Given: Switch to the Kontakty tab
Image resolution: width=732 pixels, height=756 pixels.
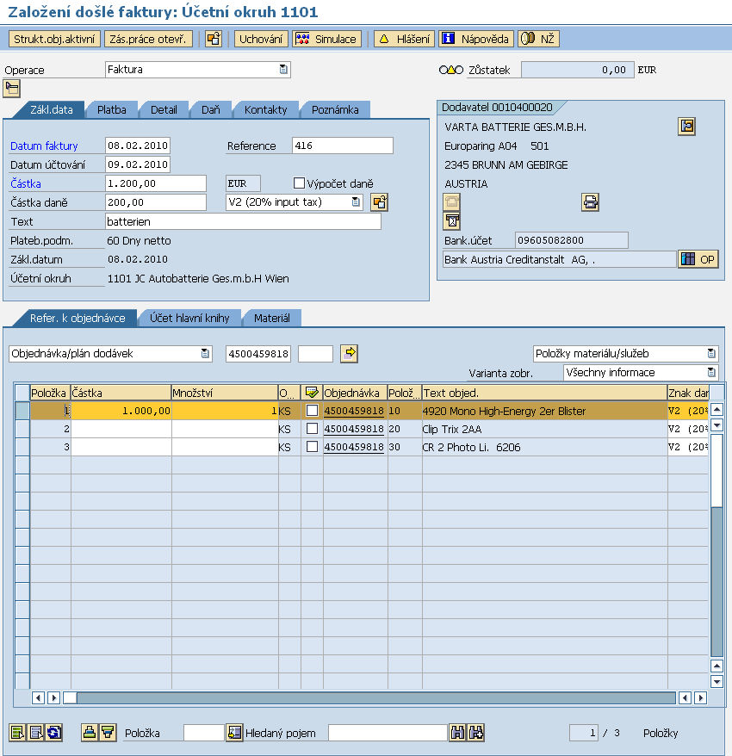Looking at the screenshot, I should click(x=266, y=109).
